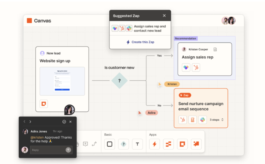Add an Interfaces app with the square icon
Screen dimensions: 265x164
(x=182, y=144)
